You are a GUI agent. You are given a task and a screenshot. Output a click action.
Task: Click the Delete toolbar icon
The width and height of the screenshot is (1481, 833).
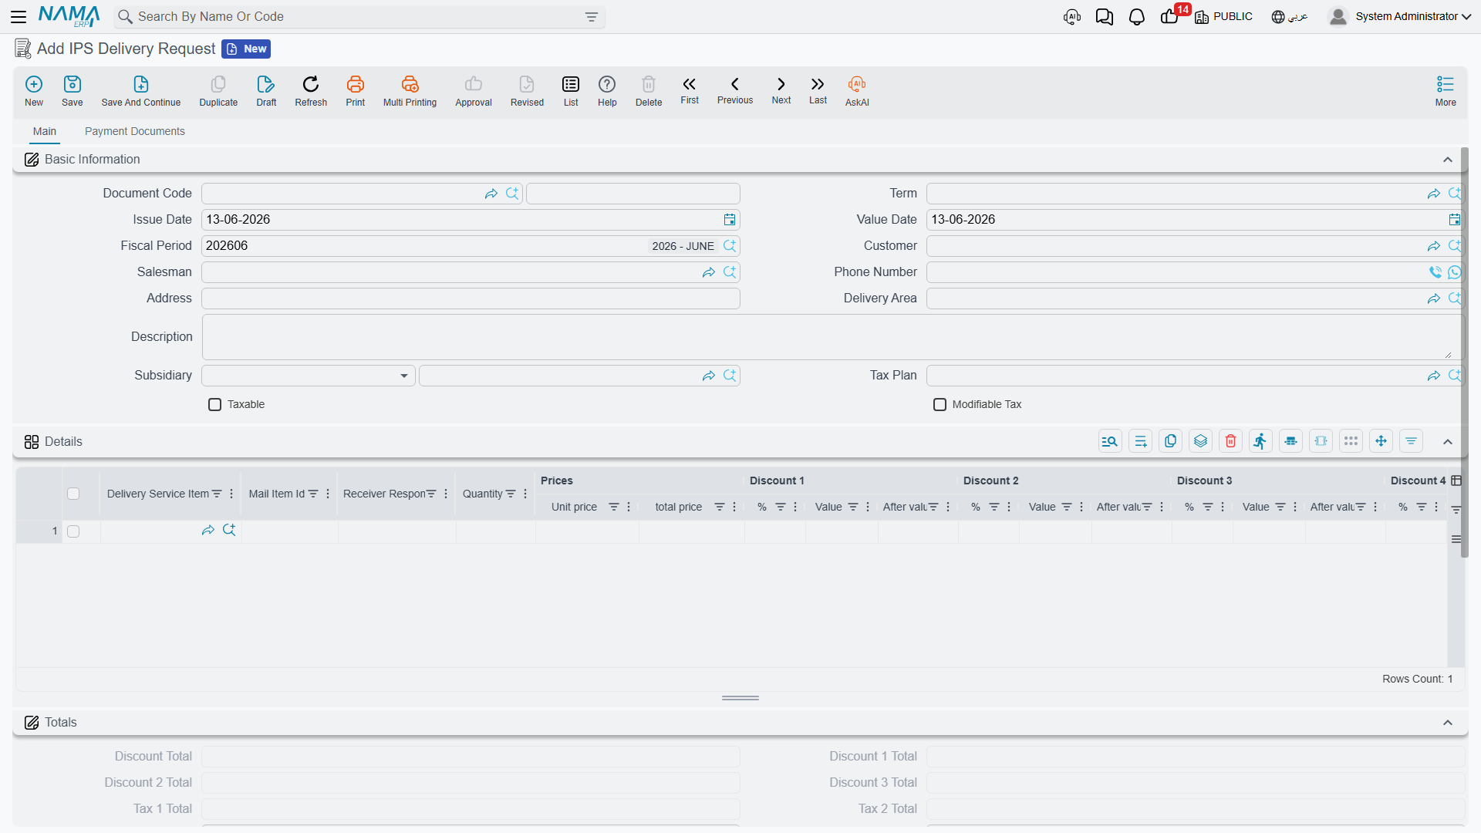pos(649,90)
